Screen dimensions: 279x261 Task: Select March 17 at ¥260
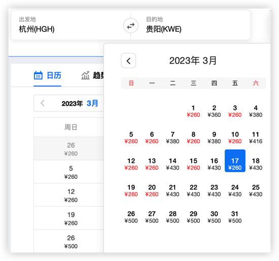(x=235, y=160)
